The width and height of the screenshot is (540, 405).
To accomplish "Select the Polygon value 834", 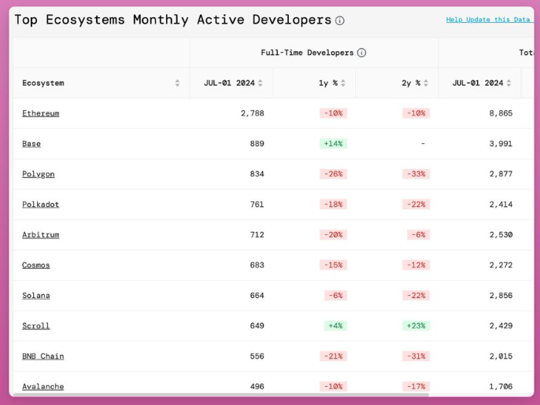I will (x=257, y=174).
